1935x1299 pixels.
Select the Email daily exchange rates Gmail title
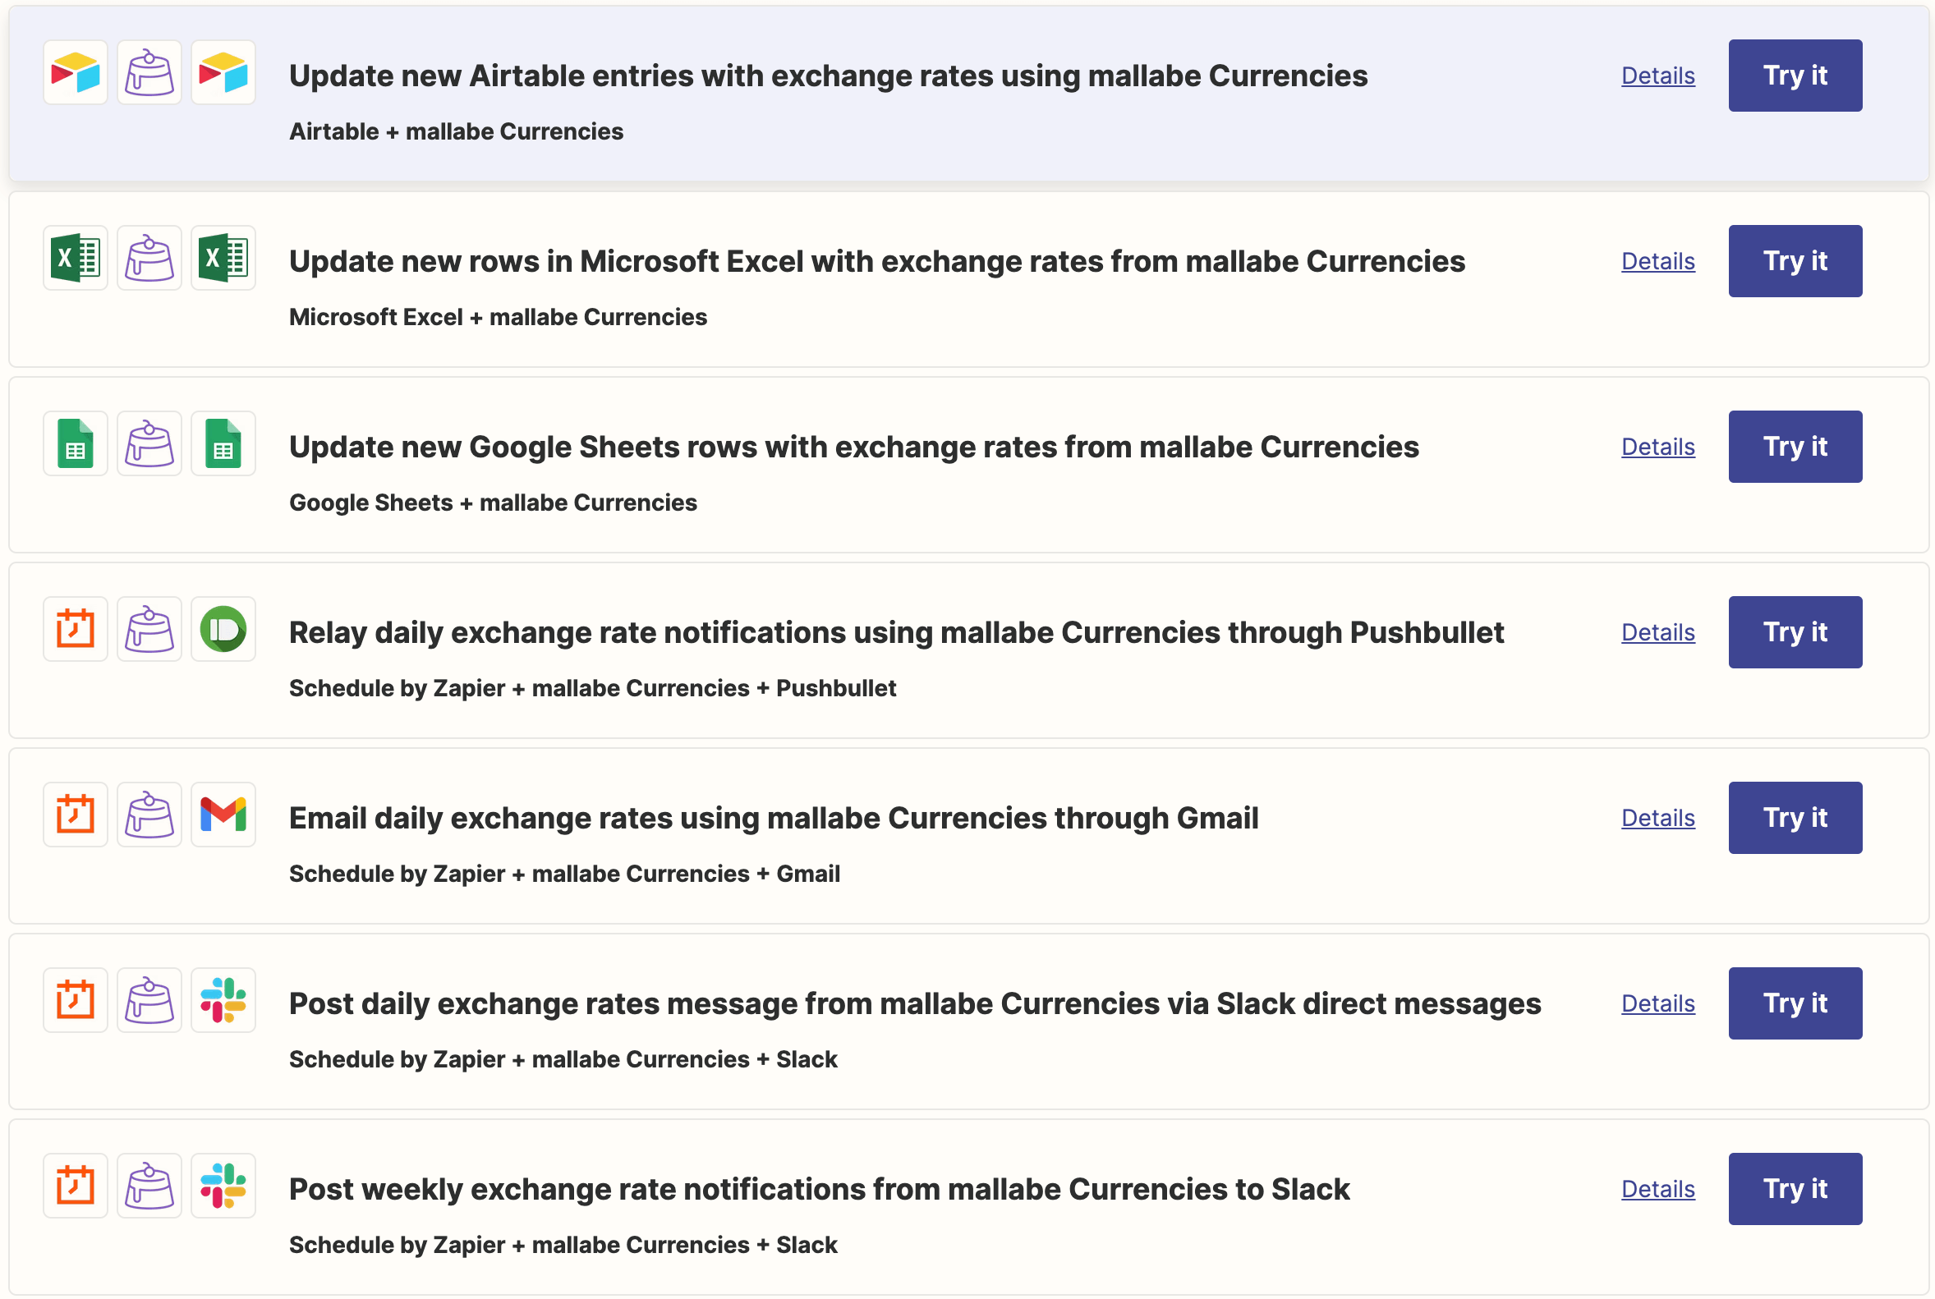[773, 819]
